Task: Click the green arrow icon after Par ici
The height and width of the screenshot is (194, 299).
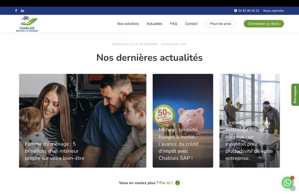Action: pyautogui.click(x=178, y=183)
